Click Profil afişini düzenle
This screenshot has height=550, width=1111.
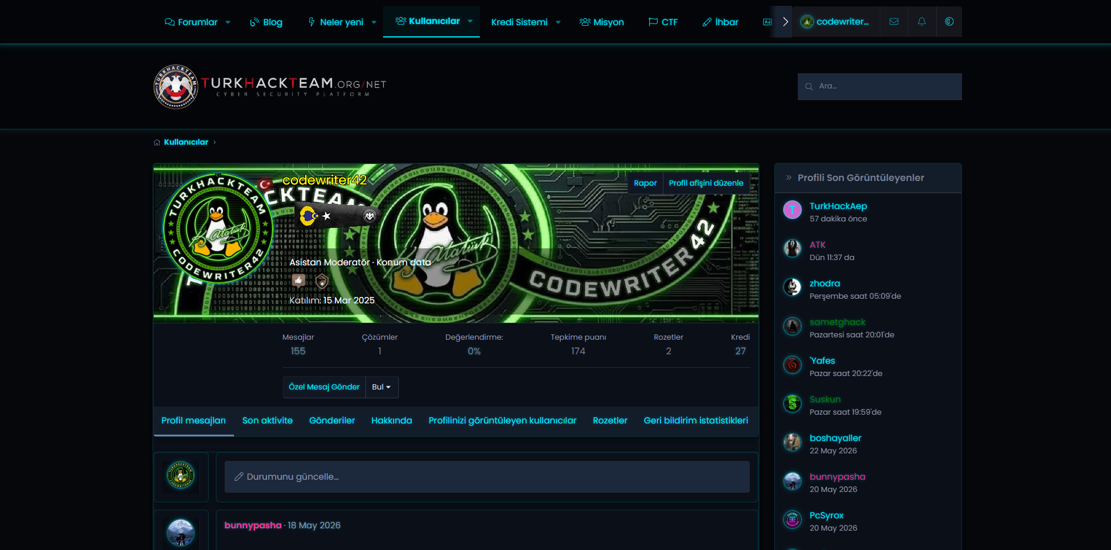click(706, 183)
